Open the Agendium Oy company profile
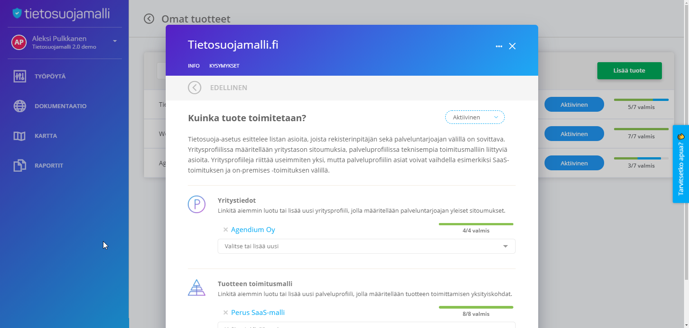This screenshot has height=328, width=689. tap(253, 230)
